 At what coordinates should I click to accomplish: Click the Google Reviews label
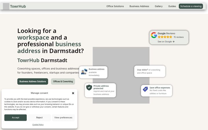[166, 34]
